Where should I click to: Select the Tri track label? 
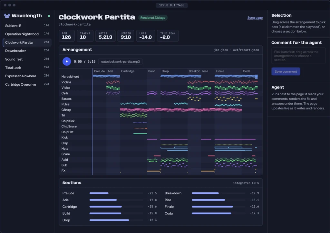click(x=63, y=115)
